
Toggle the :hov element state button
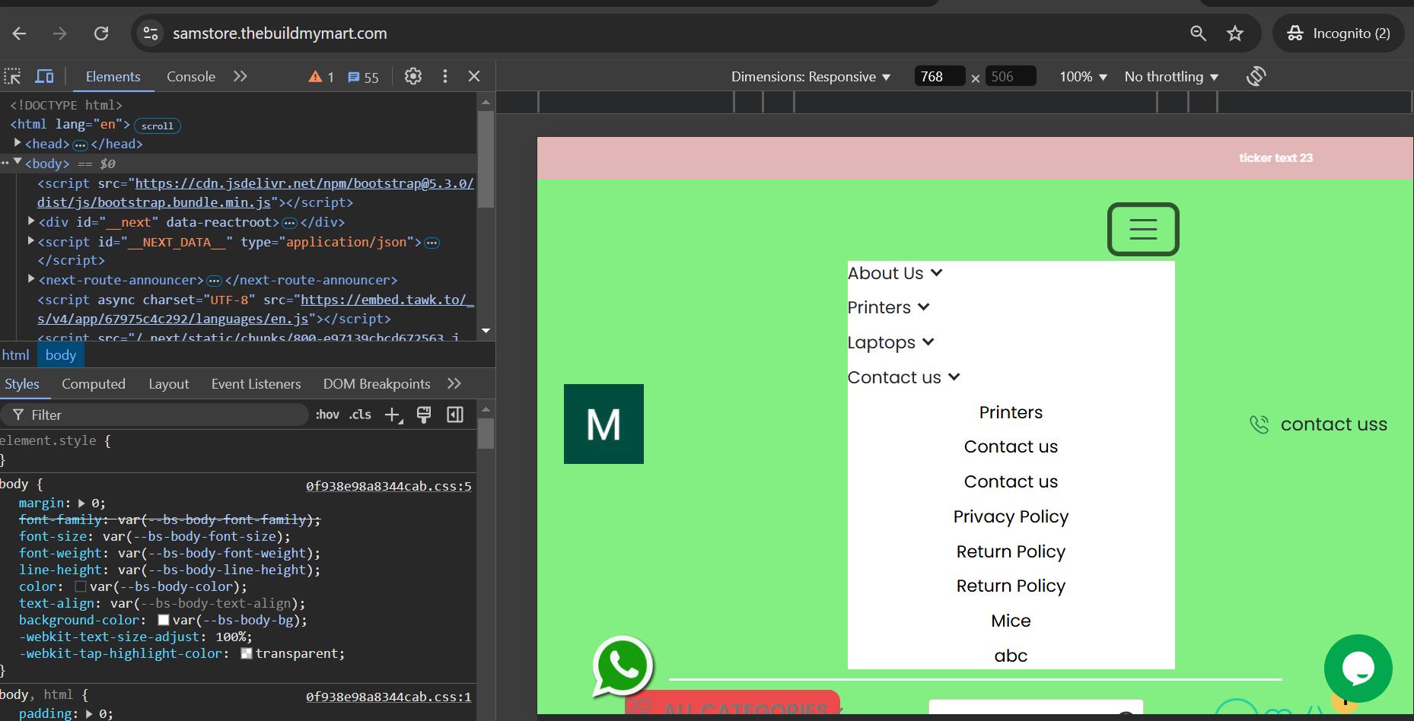click(327, 414)
